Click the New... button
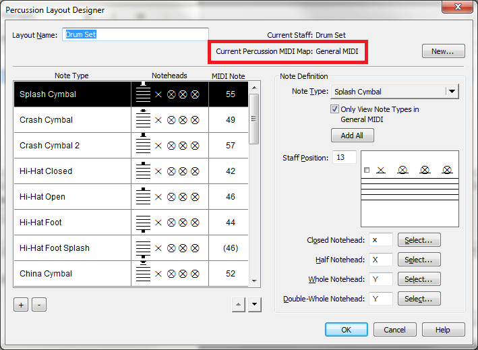Image resolution: width=478 pixels, height=350 pixels. pos(443,51)
